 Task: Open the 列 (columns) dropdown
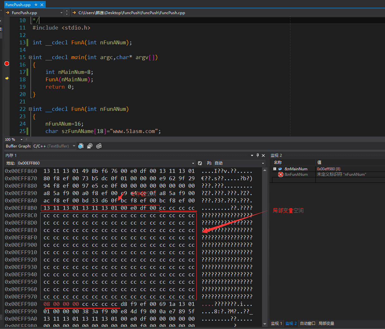[263, 163]
